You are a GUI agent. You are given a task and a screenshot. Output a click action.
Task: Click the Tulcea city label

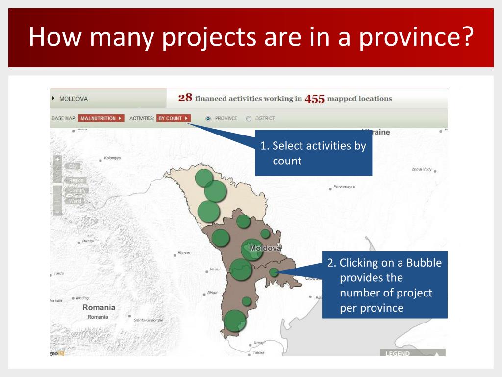click(258, 352)
